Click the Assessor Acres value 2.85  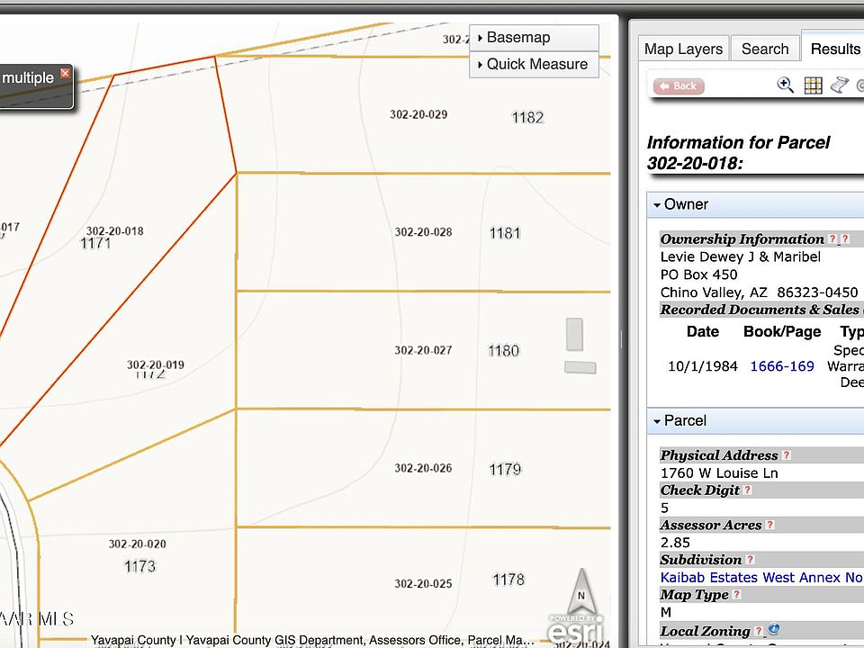(x=675, y=543)
